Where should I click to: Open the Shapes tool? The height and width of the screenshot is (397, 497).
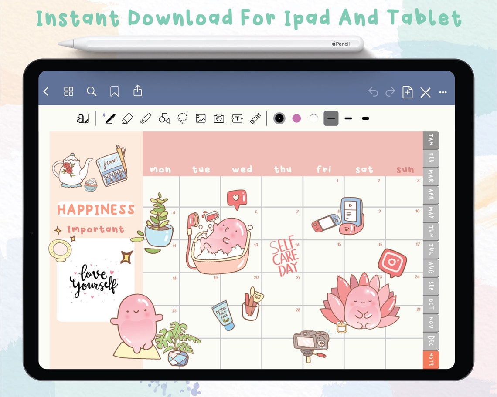tap(165, 118)
